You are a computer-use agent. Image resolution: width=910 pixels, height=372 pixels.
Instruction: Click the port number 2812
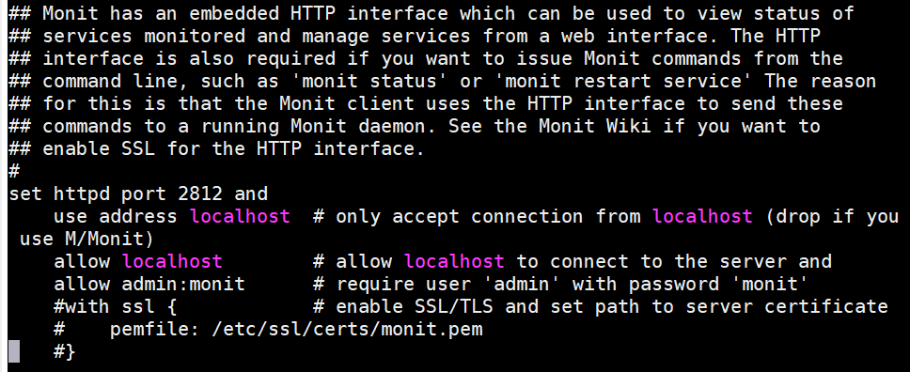click(x=201, y=194)
